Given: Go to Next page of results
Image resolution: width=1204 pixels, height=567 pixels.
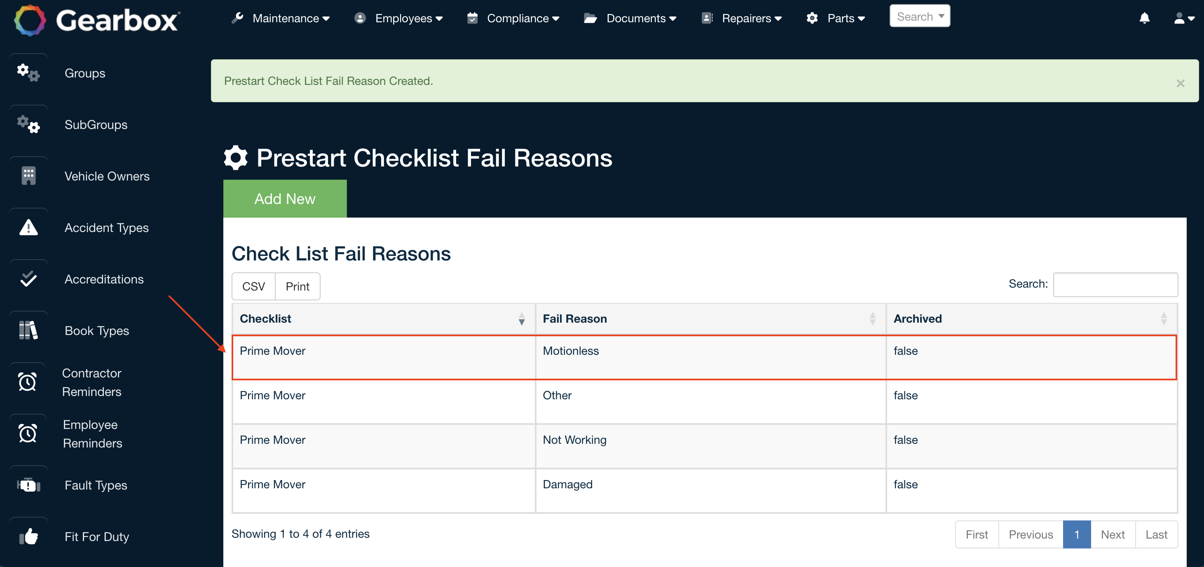Looking at the screenshot, I should tap(1113, 534).
